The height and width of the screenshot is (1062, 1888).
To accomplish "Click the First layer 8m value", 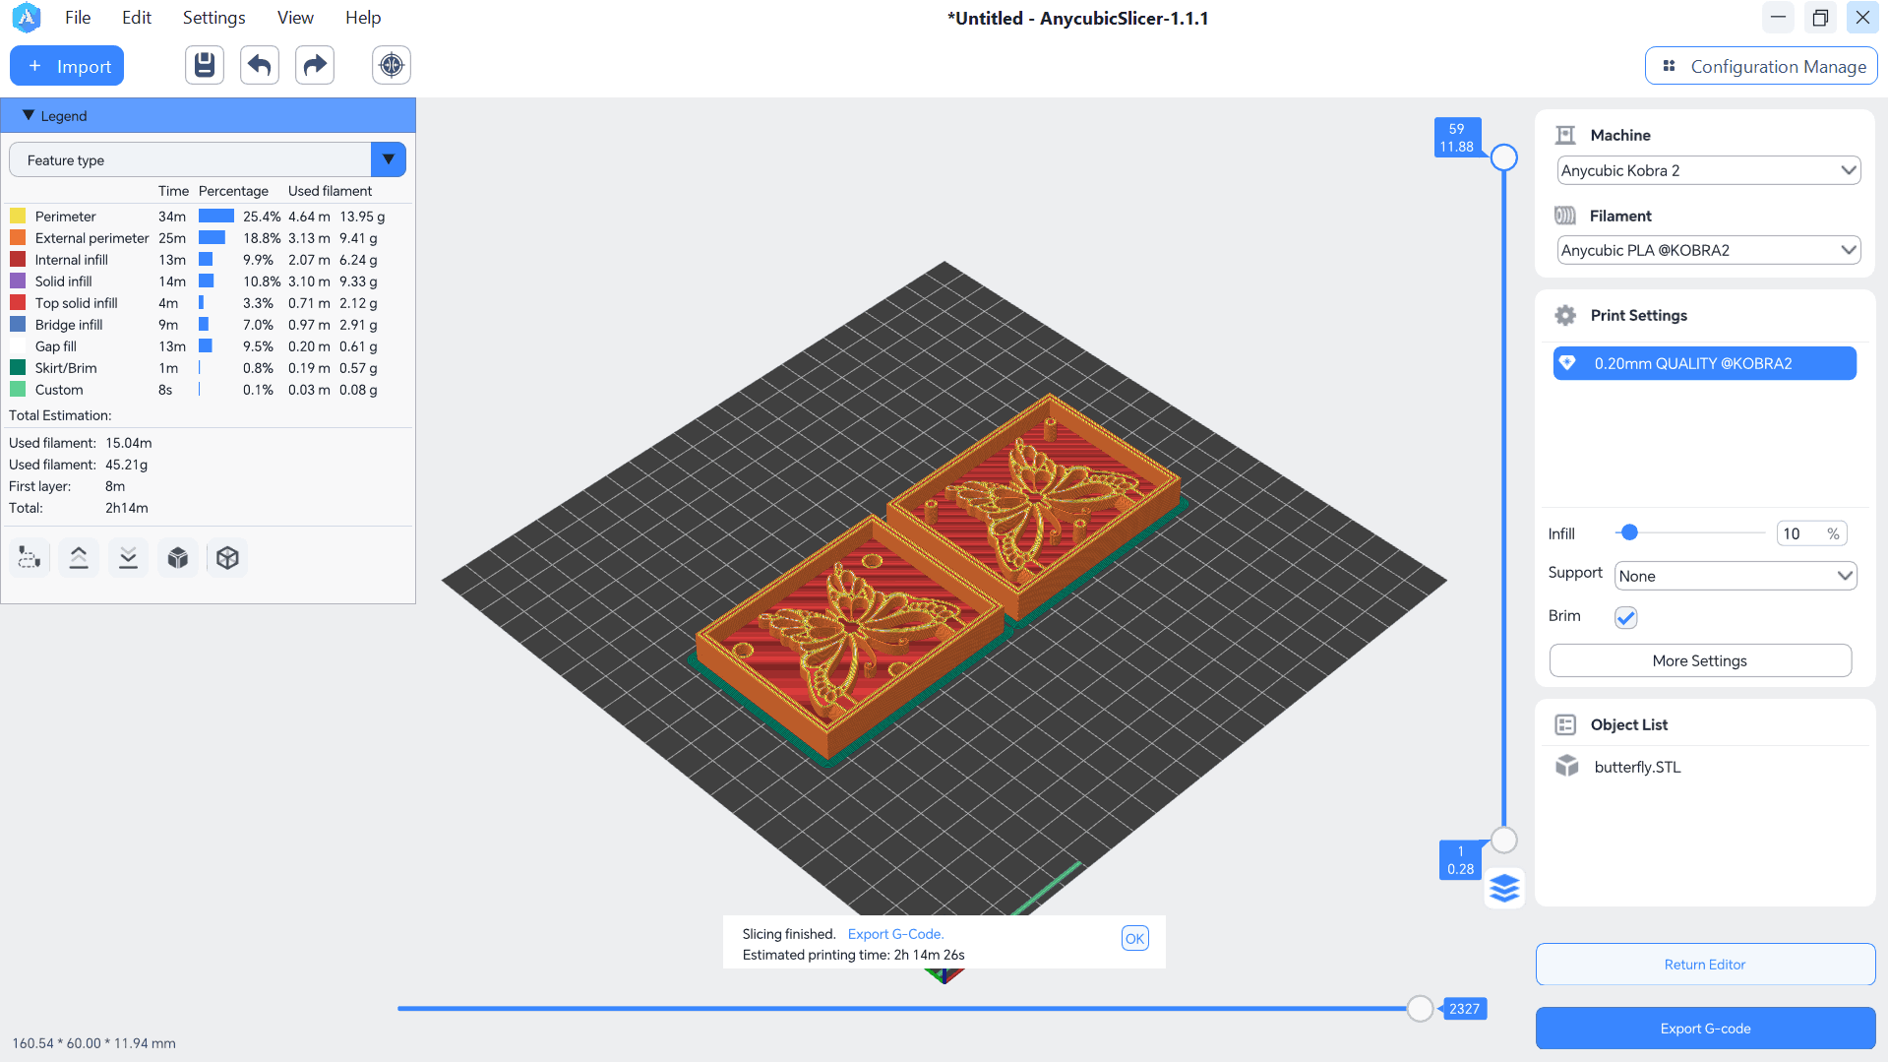I will click(115, 486).
